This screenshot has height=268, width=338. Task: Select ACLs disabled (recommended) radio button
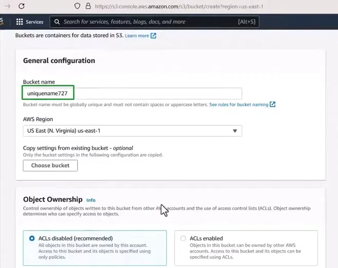[32, 238]
